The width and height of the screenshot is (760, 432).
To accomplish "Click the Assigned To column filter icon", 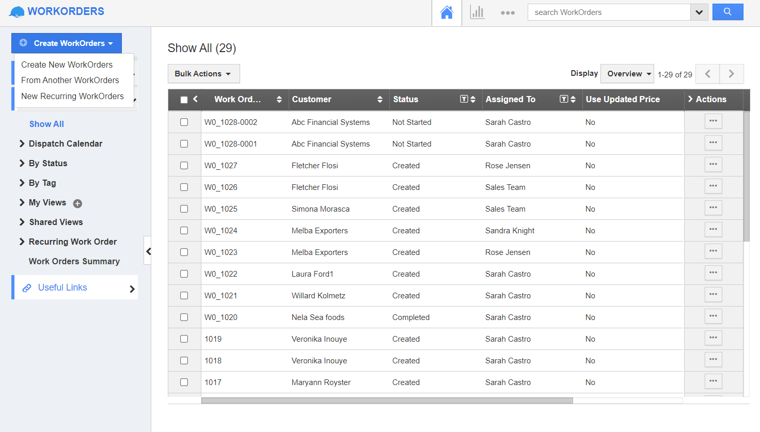I will tap(564, 99).
